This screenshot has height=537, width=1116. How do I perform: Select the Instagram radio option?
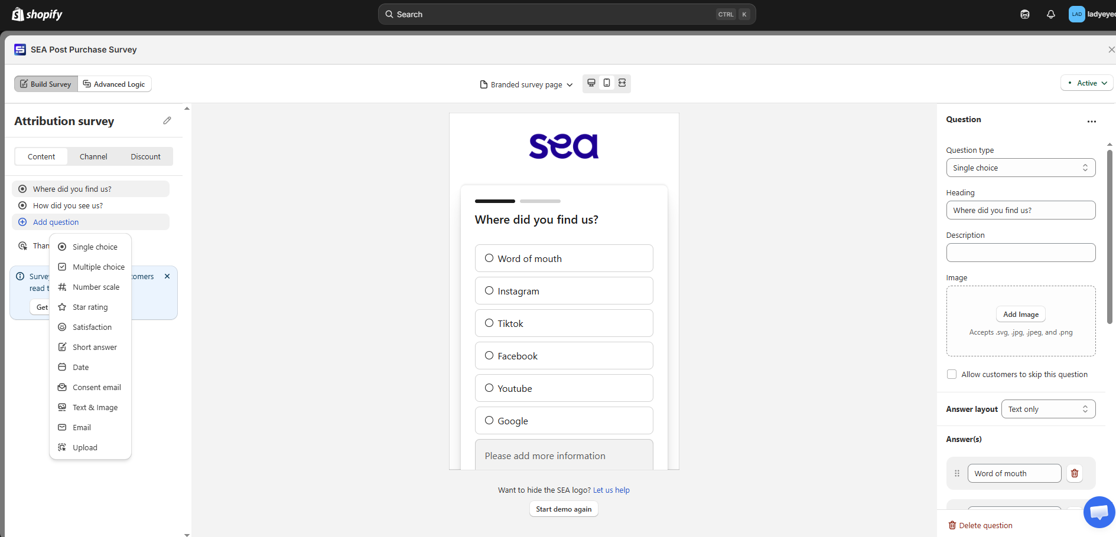564,291
